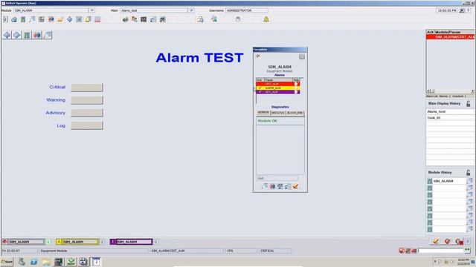Open the Main display dropdown arrow

point(191,10)
